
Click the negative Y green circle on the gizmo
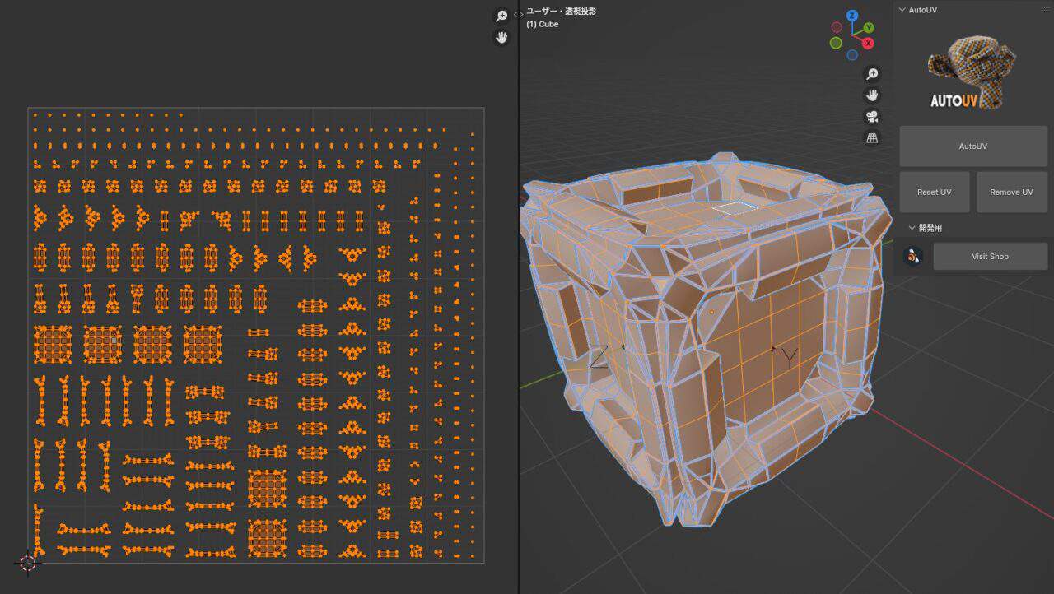pos(836,43)
